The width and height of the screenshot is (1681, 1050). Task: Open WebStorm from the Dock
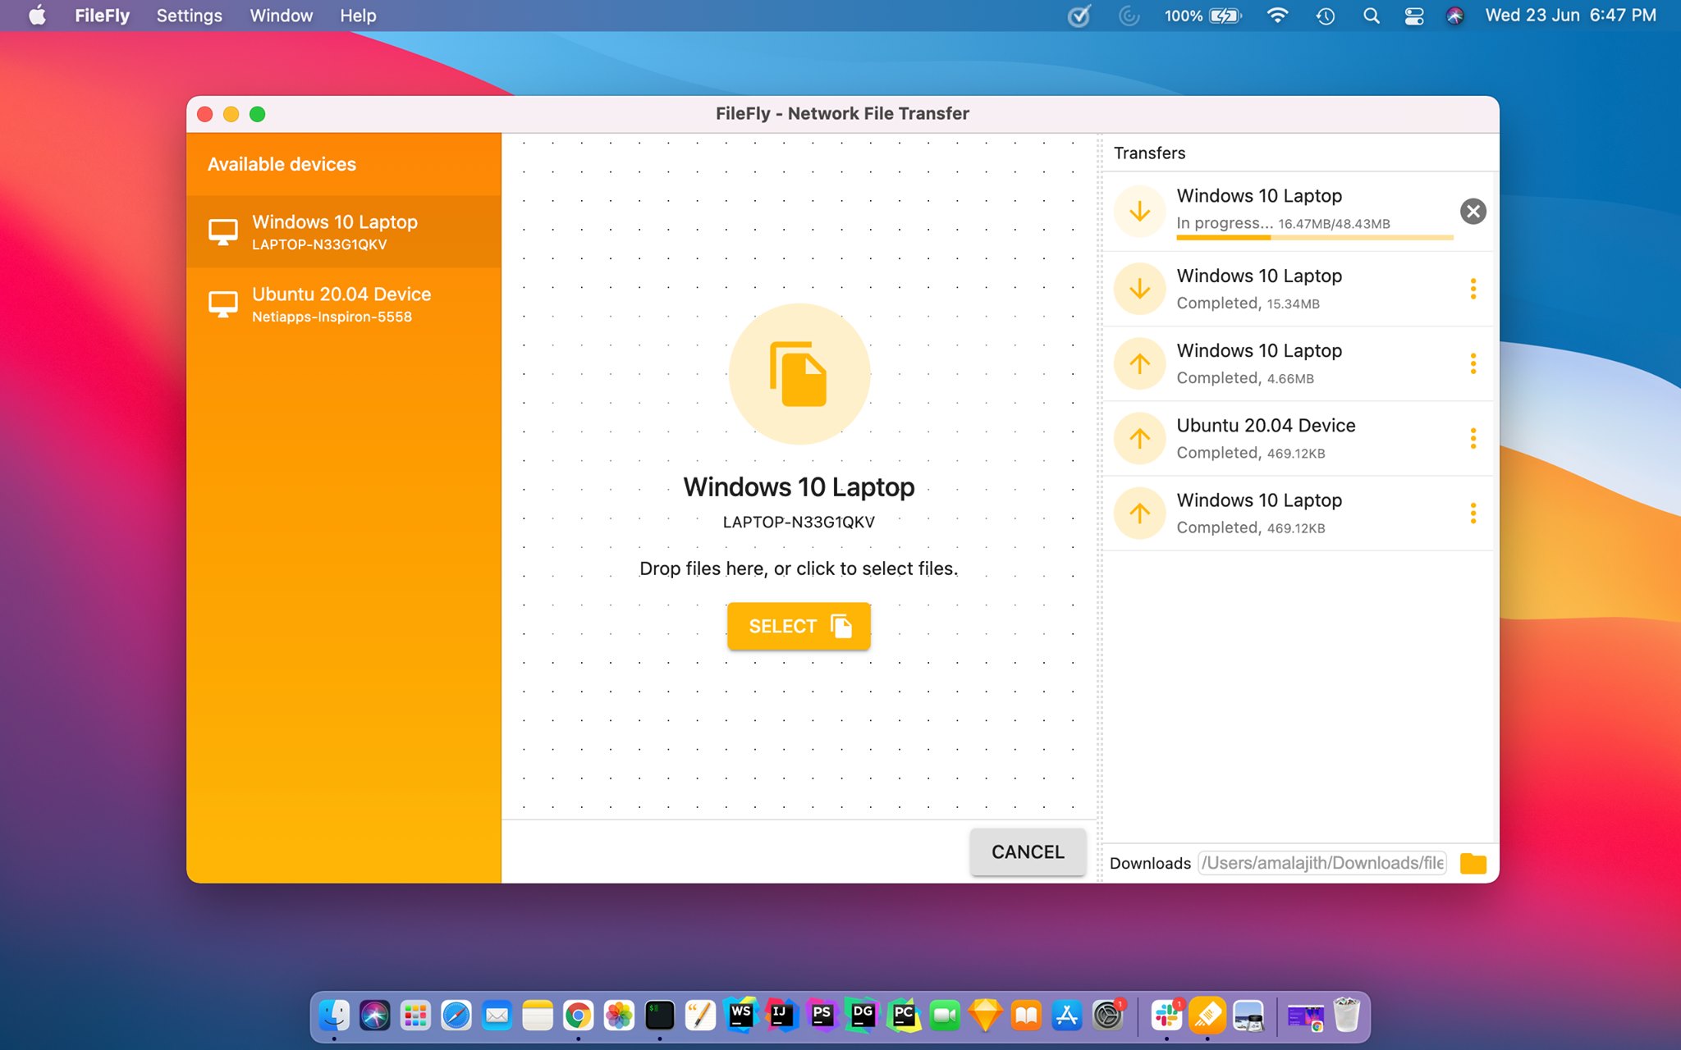click(741, 1016)
